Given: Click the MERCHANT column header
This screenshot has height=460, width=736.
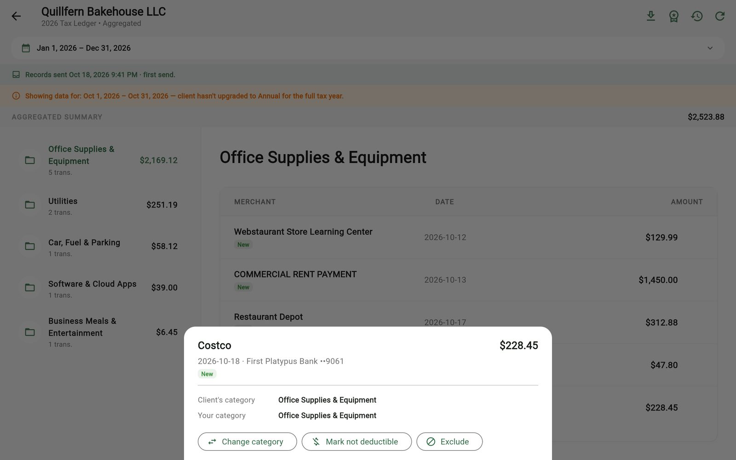Looking at the screenshot, I should click(x=255, y=202).
